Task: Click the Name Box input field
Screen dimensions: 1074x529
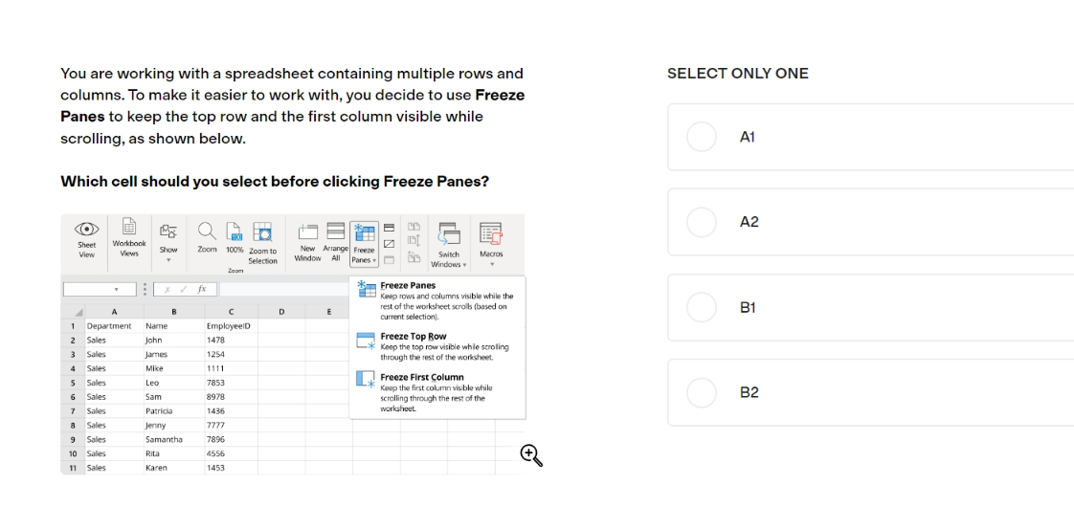Action: [x=99, y=290]
